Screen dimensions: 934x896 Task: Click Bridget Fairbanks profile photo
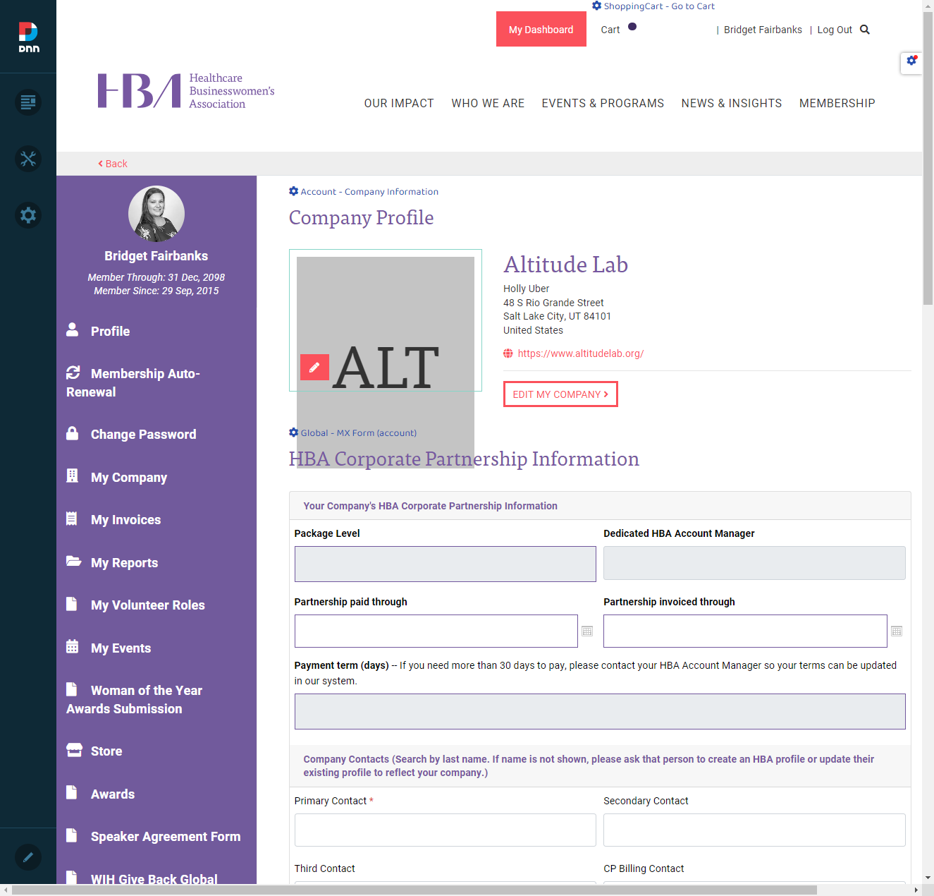(156, 214)
